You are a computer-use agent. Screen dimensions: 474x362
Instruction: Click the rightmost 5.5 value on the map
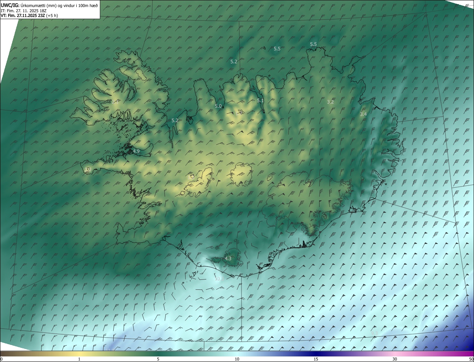point(313,44)
